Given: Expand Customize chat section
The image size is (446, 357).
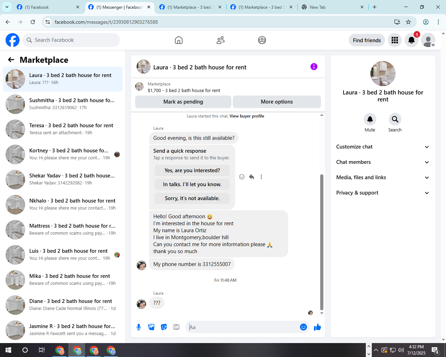Looking at the screenshot, I should click(x=383, y=147).
